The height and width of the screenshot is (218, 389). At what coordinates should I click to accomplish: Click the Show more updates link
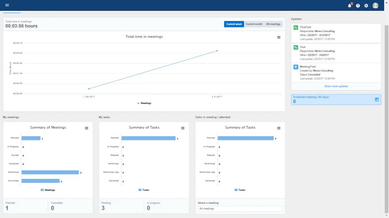336,86
